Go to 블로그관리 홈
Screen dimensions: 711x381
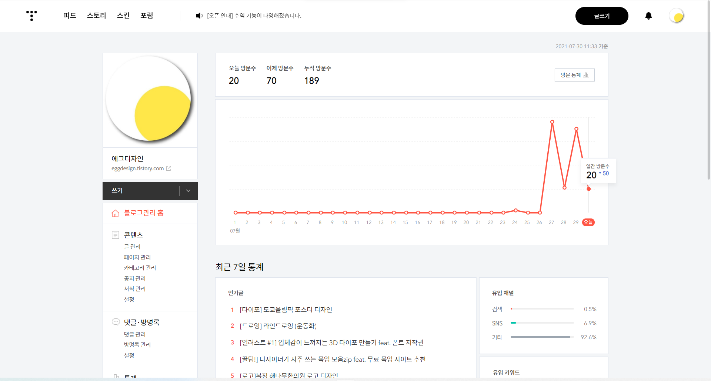[144, 213]
